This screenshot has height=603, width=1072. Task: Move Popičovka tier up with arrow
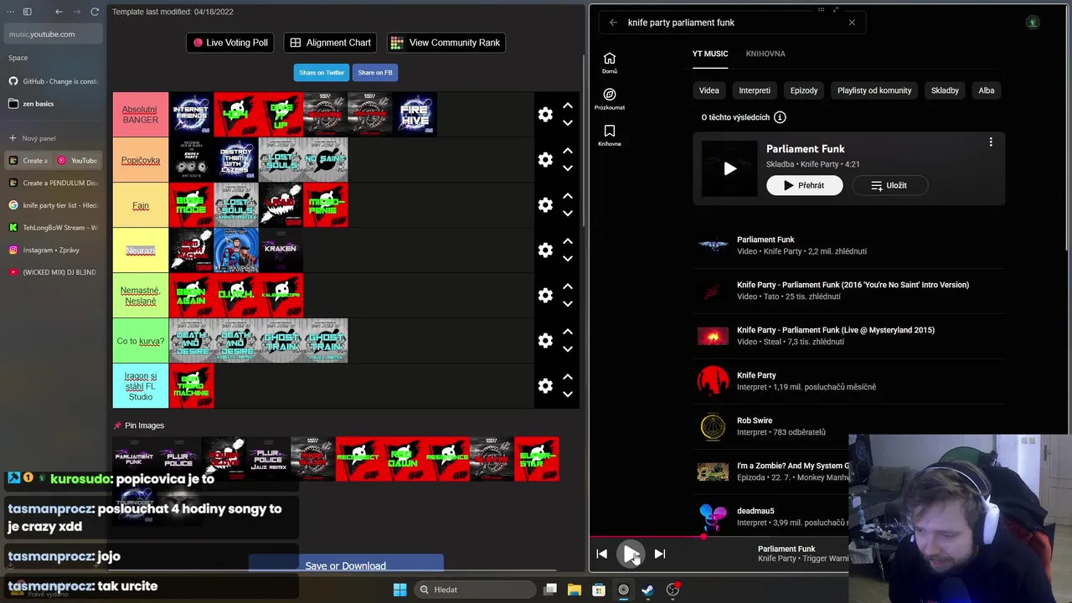pyautogui.click(x=568, y=151)
